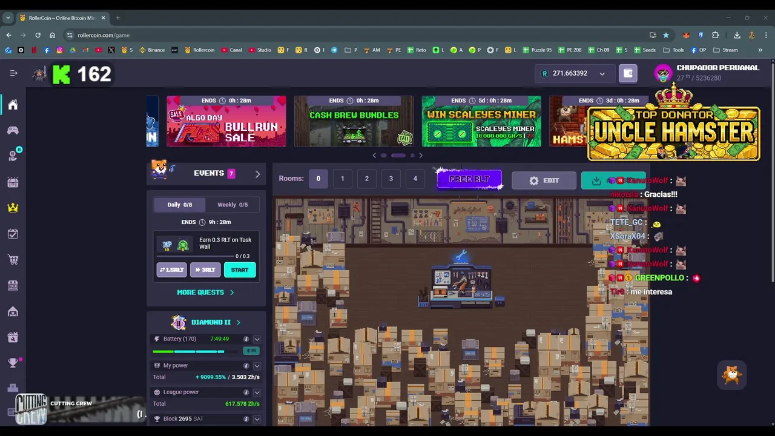Expand the Block 2695 SAT chevron
Viewport: 775px width, 436px height.
[x=257, y=419]
